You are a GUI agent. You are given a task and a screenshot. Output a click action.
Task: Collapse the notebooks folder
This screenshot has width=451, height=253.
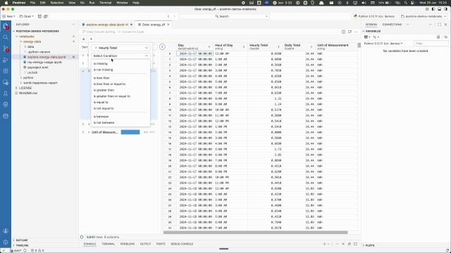[17, 37]
